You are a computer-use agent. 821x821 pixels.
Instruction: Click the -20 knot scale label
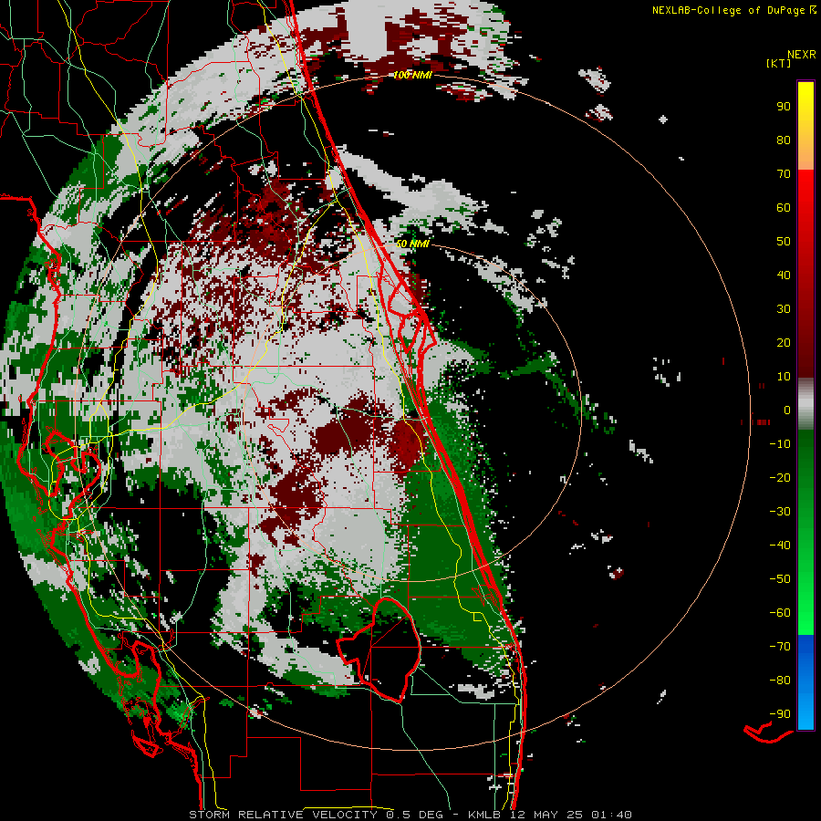point(780,478)
